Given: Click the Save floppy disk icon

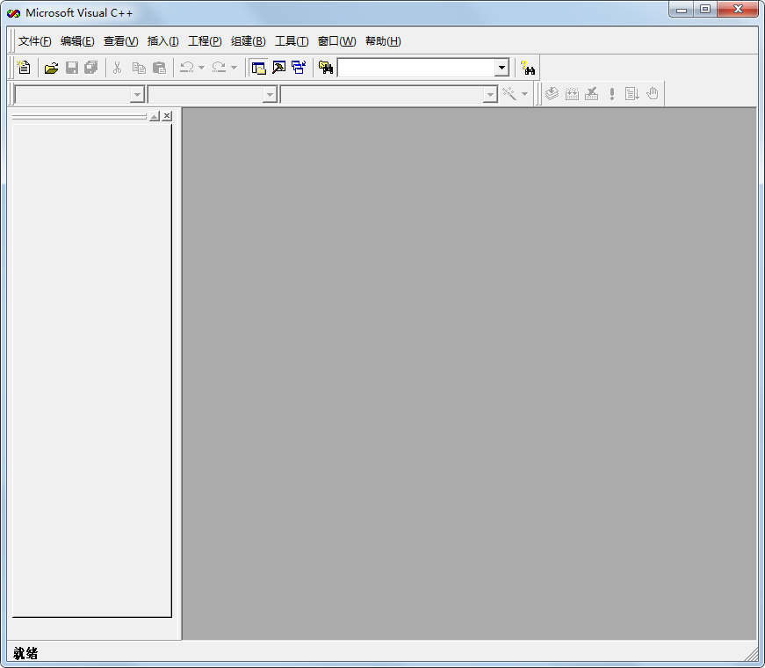Looking at the screenshot, I should [x=72, y=68].
